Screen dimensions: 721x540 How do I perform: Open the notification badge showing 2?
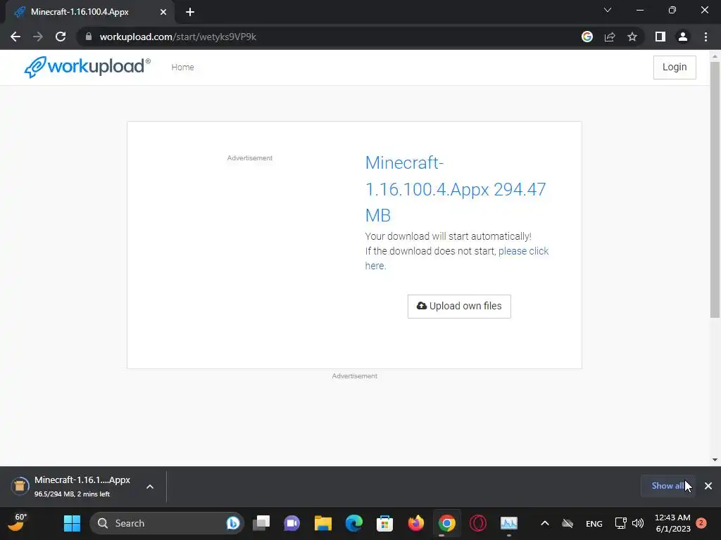pyautogui.click(x=701, y=522)
